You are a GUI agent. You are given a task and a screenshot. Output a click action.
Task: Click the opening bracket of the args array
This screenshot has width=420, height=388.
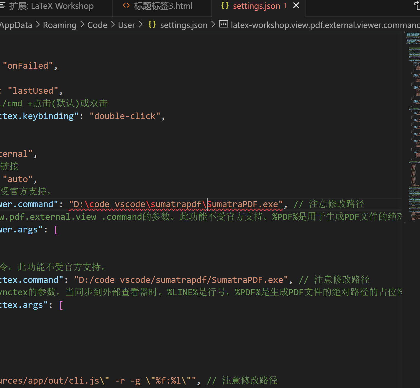56,229
